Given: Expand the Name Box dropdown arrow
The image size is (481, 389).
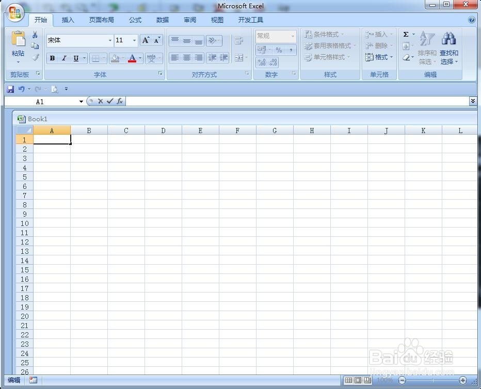Looking at the screenshot, I should pos(81,102).
